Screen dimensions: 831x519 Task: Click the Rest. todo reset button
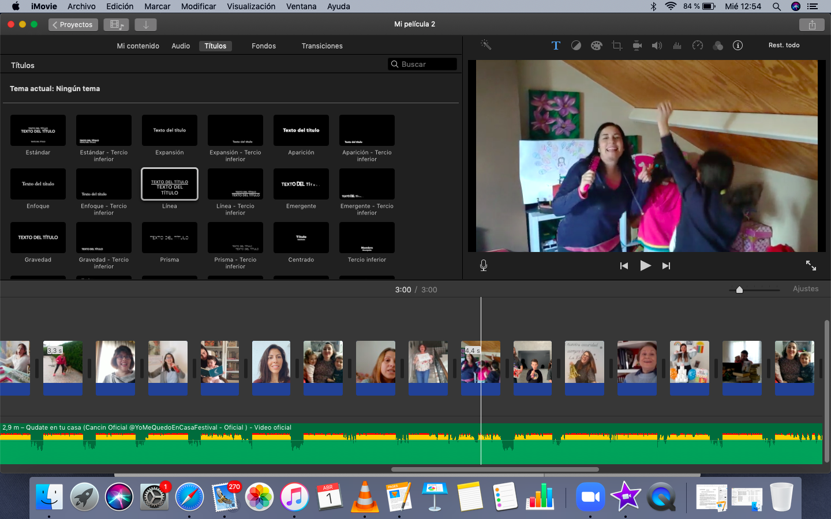(784, 45)
